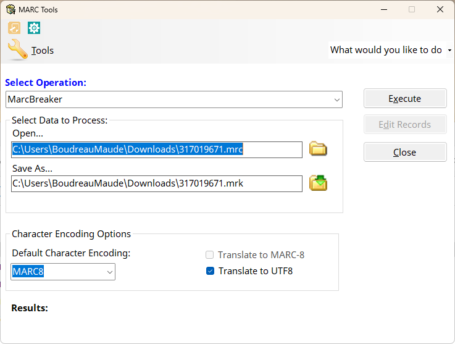Viewport: 455px width, 344px height.
Task: Minimize the MARC Tools window
Action: coord(383,9)
